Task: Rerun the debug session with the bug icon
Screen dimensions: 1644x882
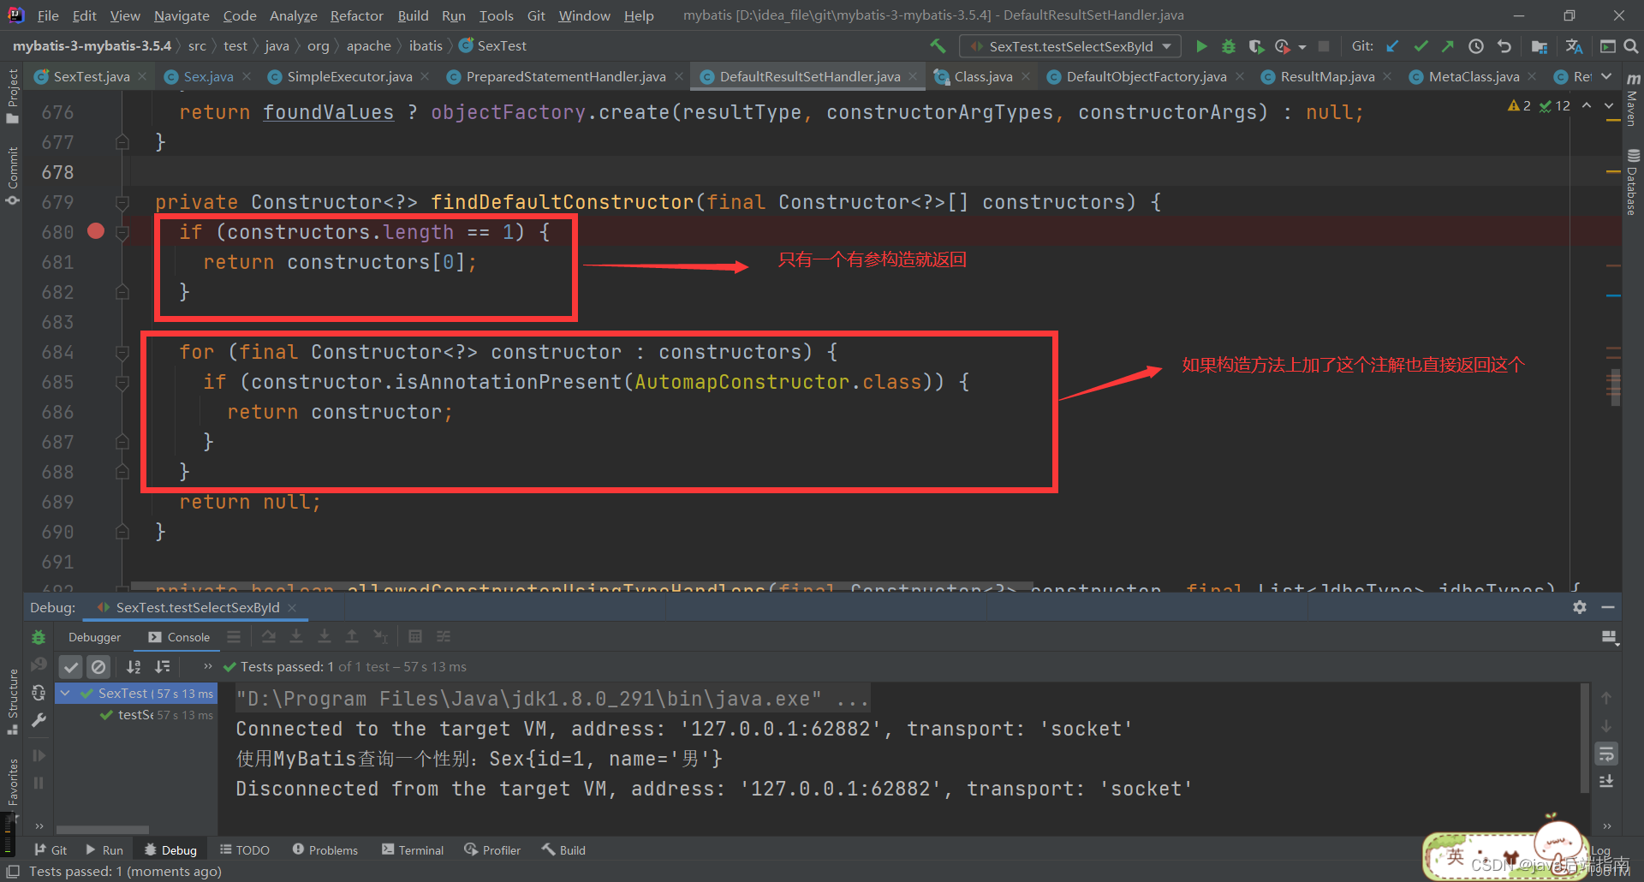Action: (x=39, y=637)
